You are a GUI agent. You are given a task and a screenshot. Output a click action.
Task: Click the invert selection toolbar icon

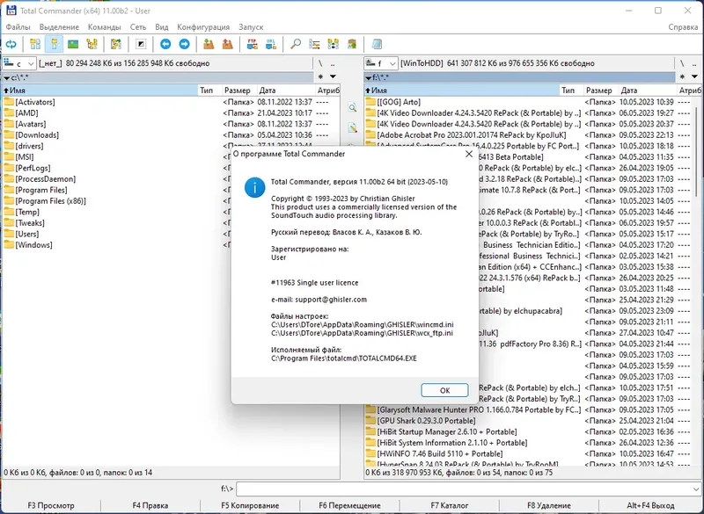[x=141, y=44]
